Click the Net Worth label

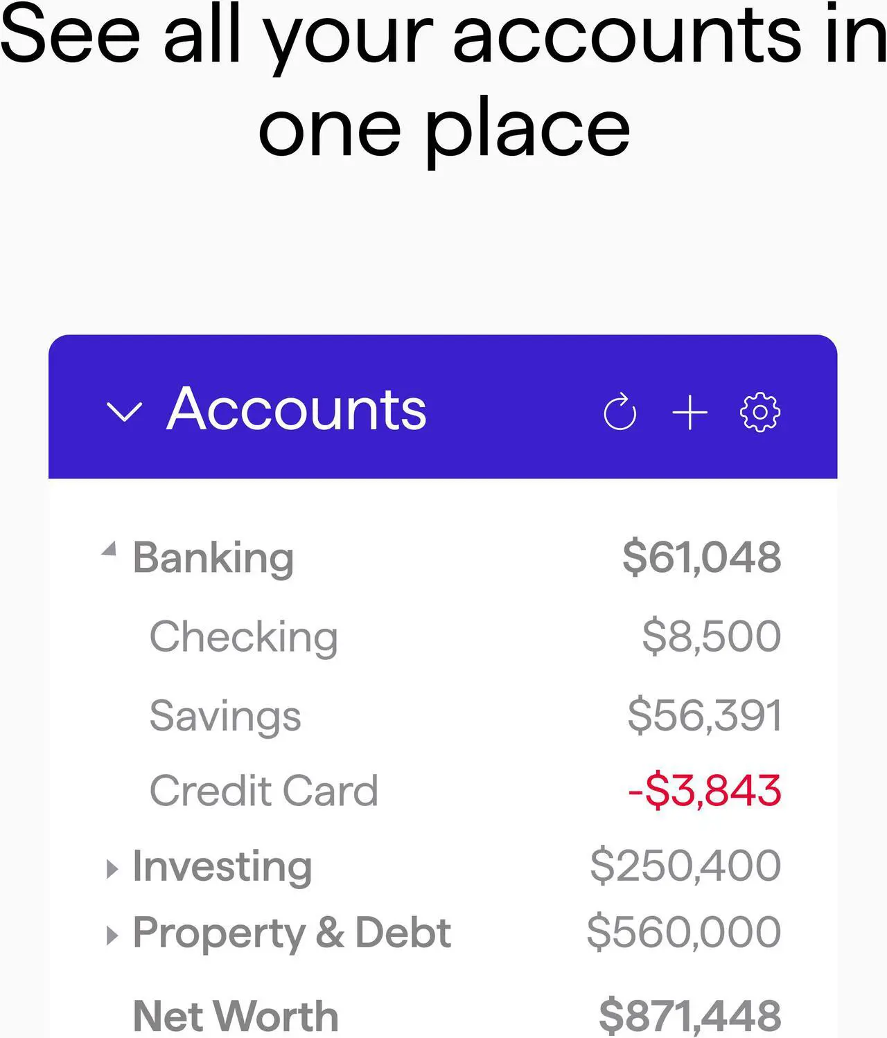click(x=236, y=1016)
